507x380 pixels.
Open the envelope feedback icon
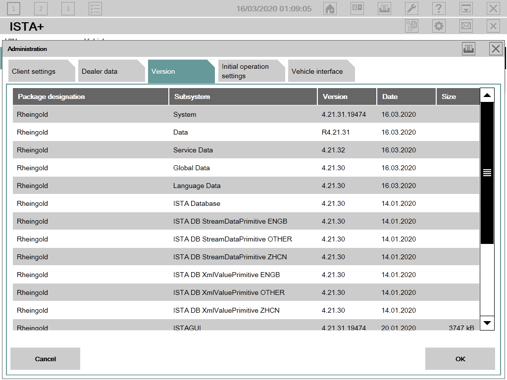point(466,26)
